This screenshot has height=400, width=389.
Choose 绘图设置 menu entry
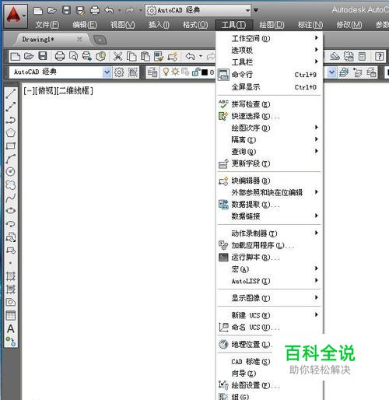tap(269, 385)
